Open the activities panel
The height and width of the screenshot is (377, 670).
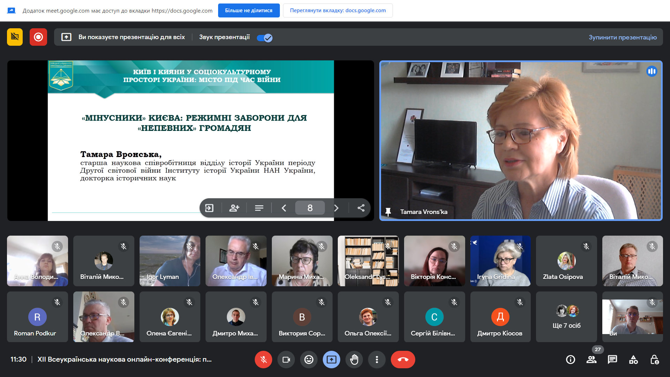coord(633,360)
